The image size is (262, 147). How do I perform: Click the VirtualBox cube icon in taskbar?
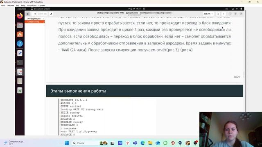pyautogui.click(x=180, y=143)
